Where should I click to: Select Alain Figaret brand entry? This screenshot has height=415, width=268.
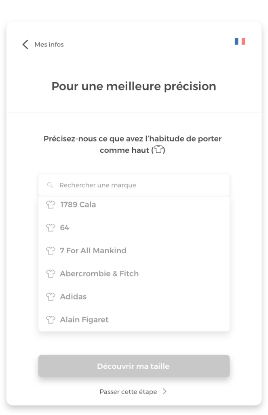click(x=84, y=320)
